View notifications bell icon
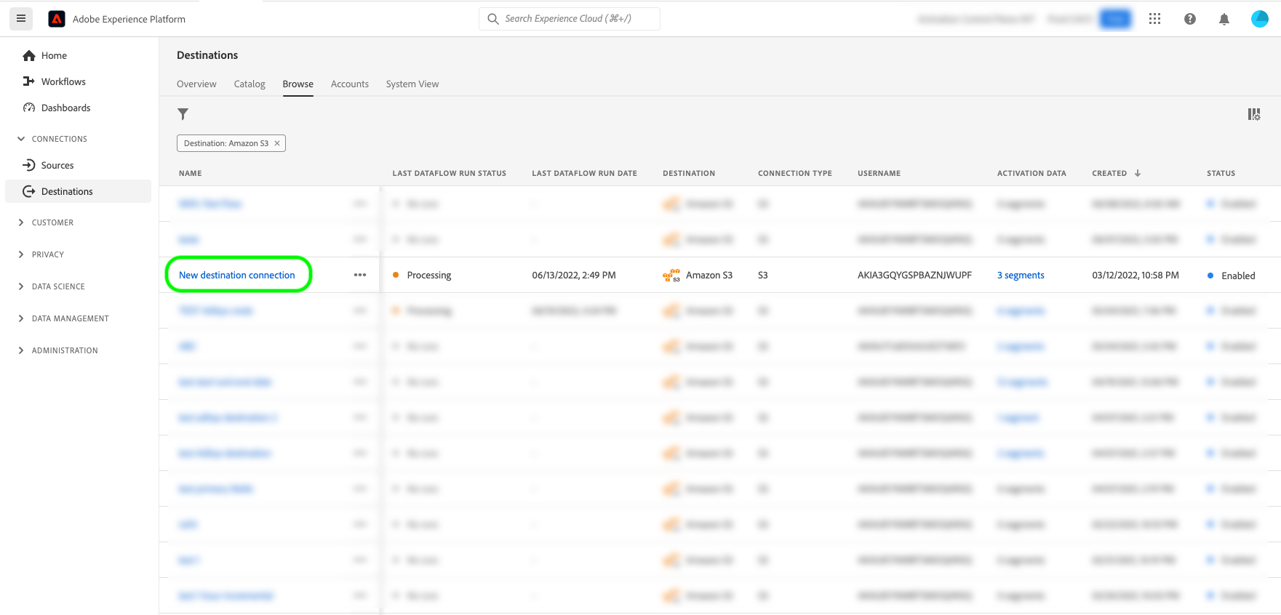The image size is (1281, 615). 1224,19
